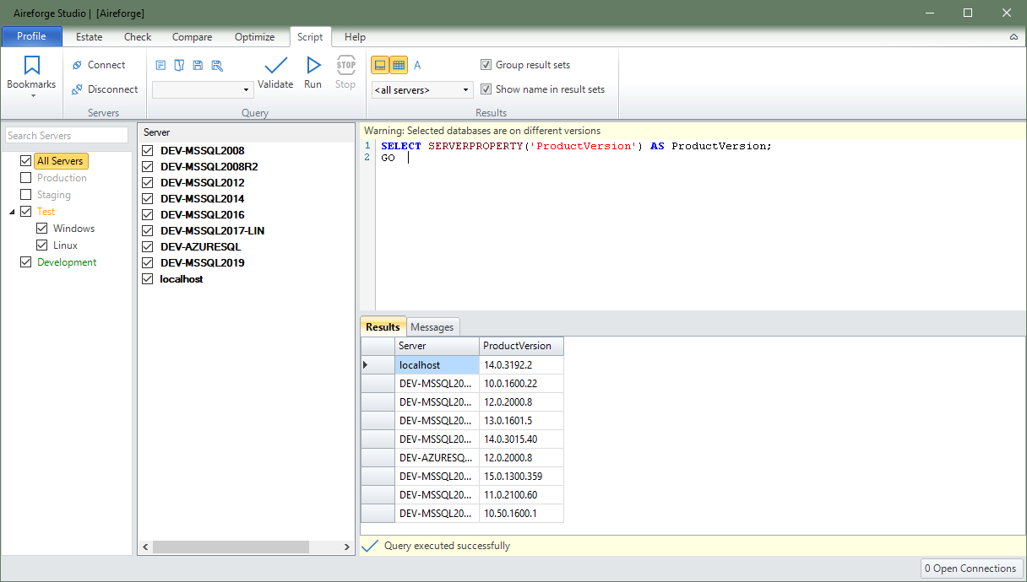This screenshot has height=582, width=1027.
Task: Toggle the messages pane view icon
Action: (x=379, y=64)
